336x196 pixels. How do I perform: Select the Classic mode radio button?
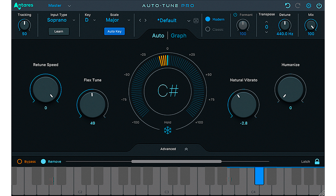(208, 29)
